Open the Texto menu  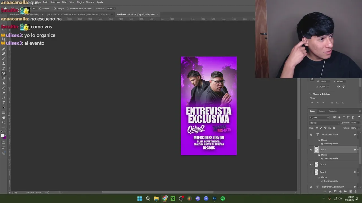(x=46, y=2)
